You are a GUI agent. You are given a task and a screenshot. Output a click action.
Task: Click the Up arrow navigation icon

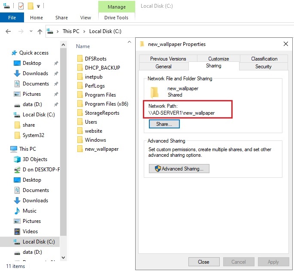pyautogui.click(x=40, y=31)
